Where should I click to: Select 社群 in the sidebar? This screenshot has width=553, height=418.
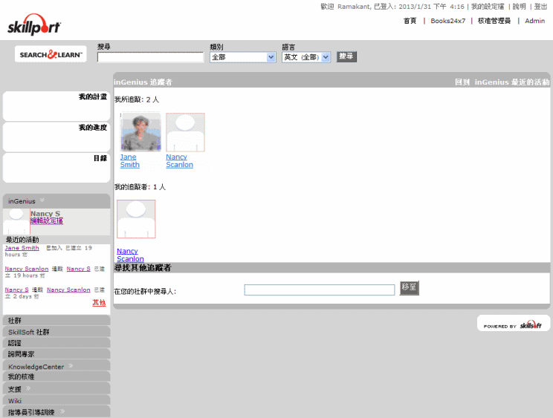[x=56, y=320]
